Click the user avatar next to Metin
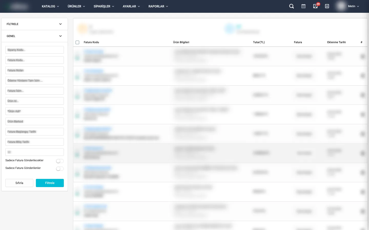The height and width of the screenshot is (230, 369). tap(341, 6)
